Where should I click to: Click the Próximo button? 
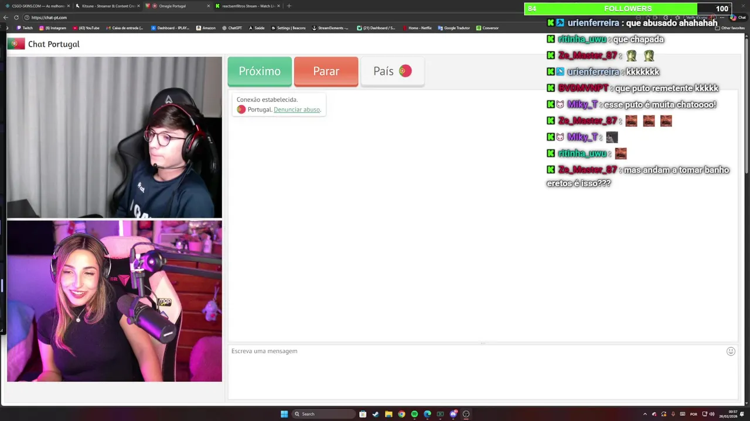coord(260,71)
